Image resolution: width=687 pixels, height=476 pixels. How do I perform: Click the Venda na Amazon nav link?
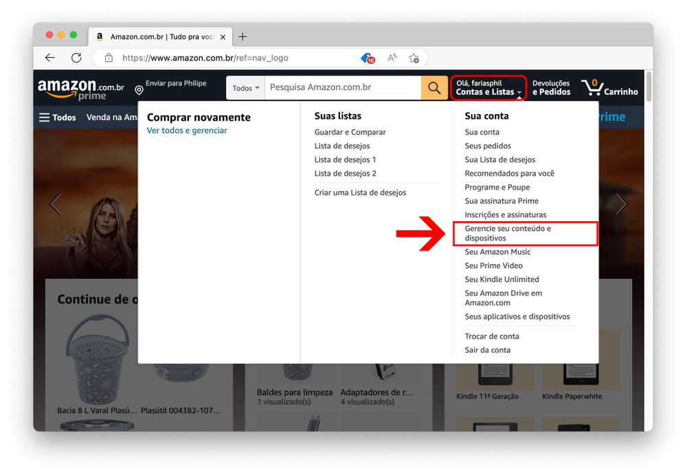pos(112,117)
